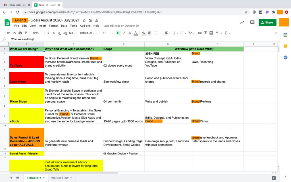Select the Paint format tool
This screenshot has width=291, height=182.
26,33
